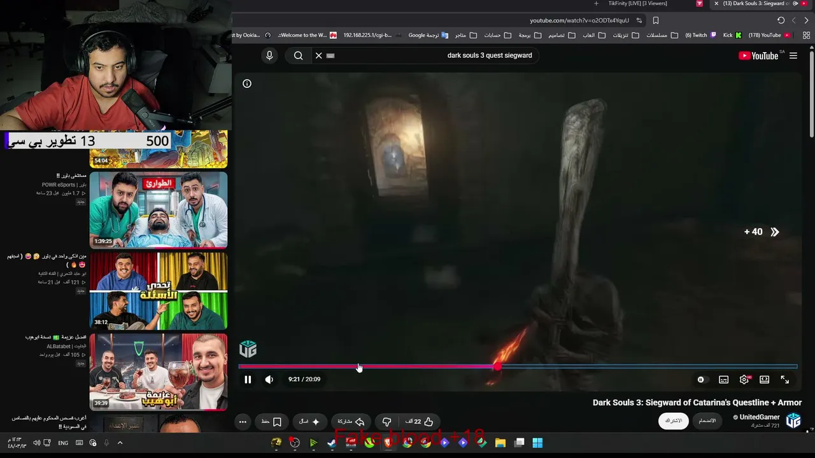The width and height of the screenshot is (815, 458).
Task: Show hidden system tray icons
Action: 120,443
